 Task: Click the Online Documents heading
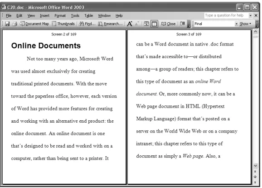pyautogui.click(x=46, y=45)
